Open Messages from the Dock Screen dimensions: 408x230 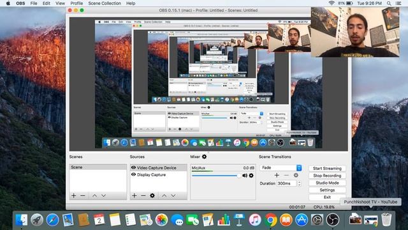coord(177,220)
